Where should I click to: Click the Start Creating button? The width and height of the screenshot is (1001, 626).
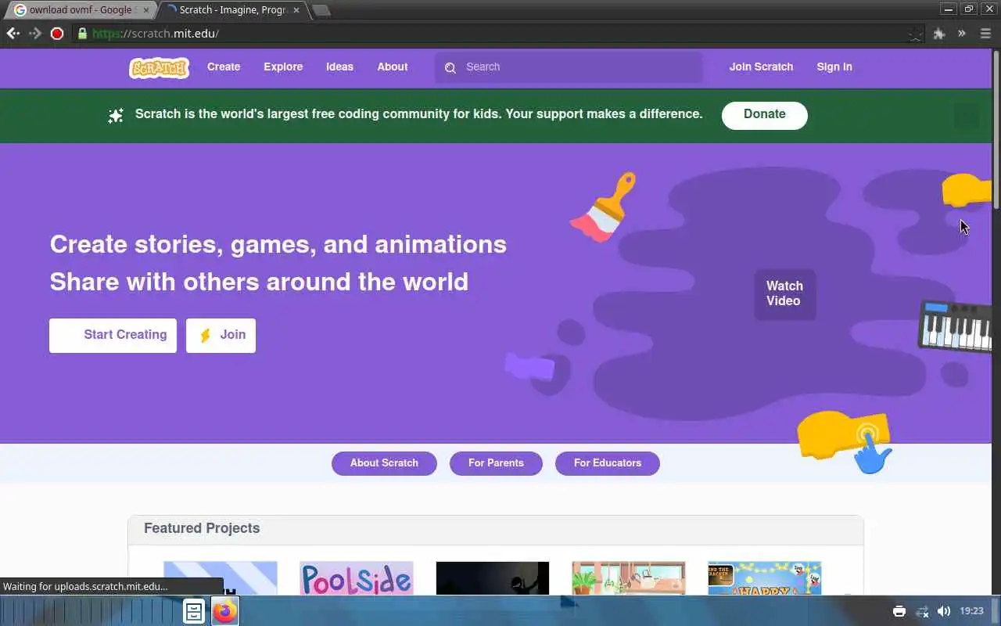(x=113, y=335)
